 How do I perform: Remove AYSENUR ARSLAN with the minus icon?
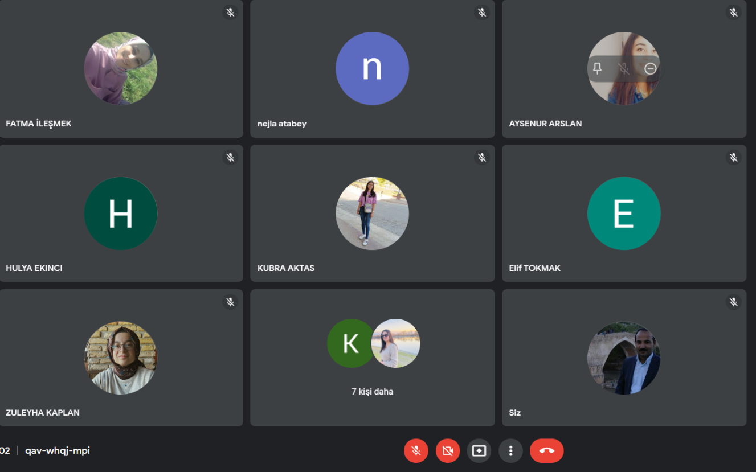point(650,69)
